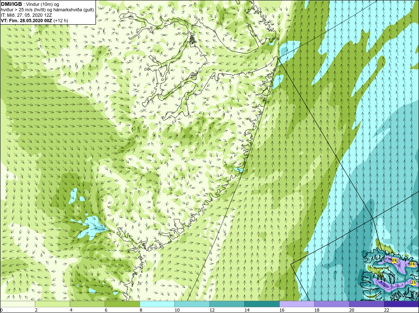Screen dimensions: 419x313
Task: Click the 20–22 m/s violet legend block
Action: tap(367, 304)
